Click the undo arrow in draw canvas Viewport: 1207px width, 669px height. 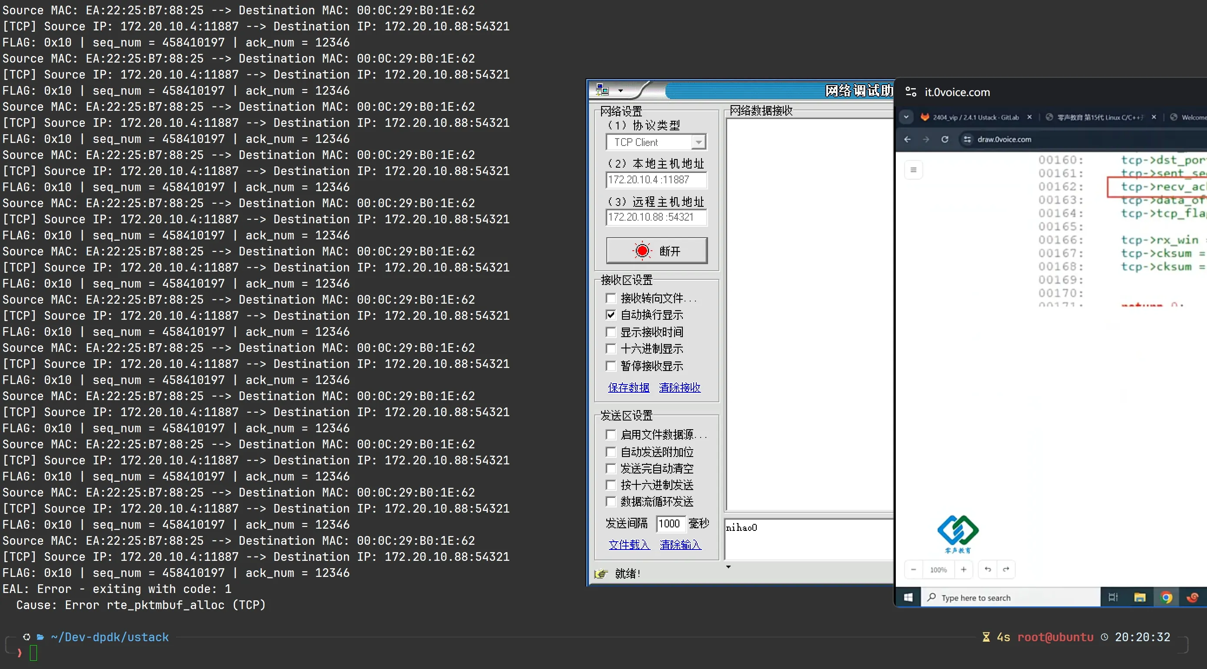click(x=988, y=569)
